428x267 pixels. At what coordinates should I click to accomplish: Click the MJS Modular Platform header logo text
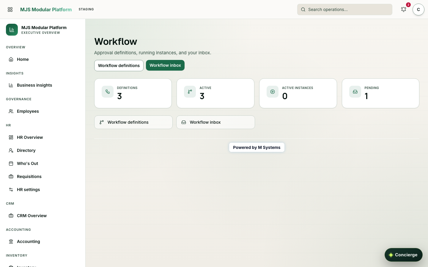click(x=46, y=9)
